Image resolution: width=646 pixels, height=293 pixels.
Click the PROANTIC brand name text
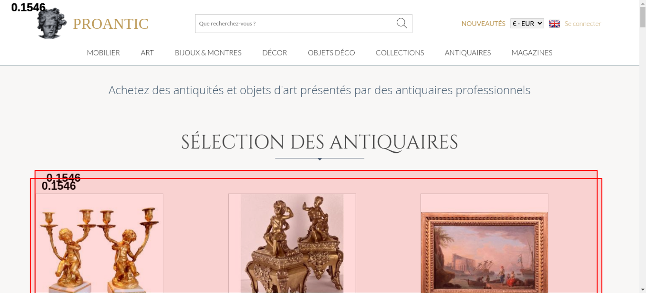[x=110, y=24]
